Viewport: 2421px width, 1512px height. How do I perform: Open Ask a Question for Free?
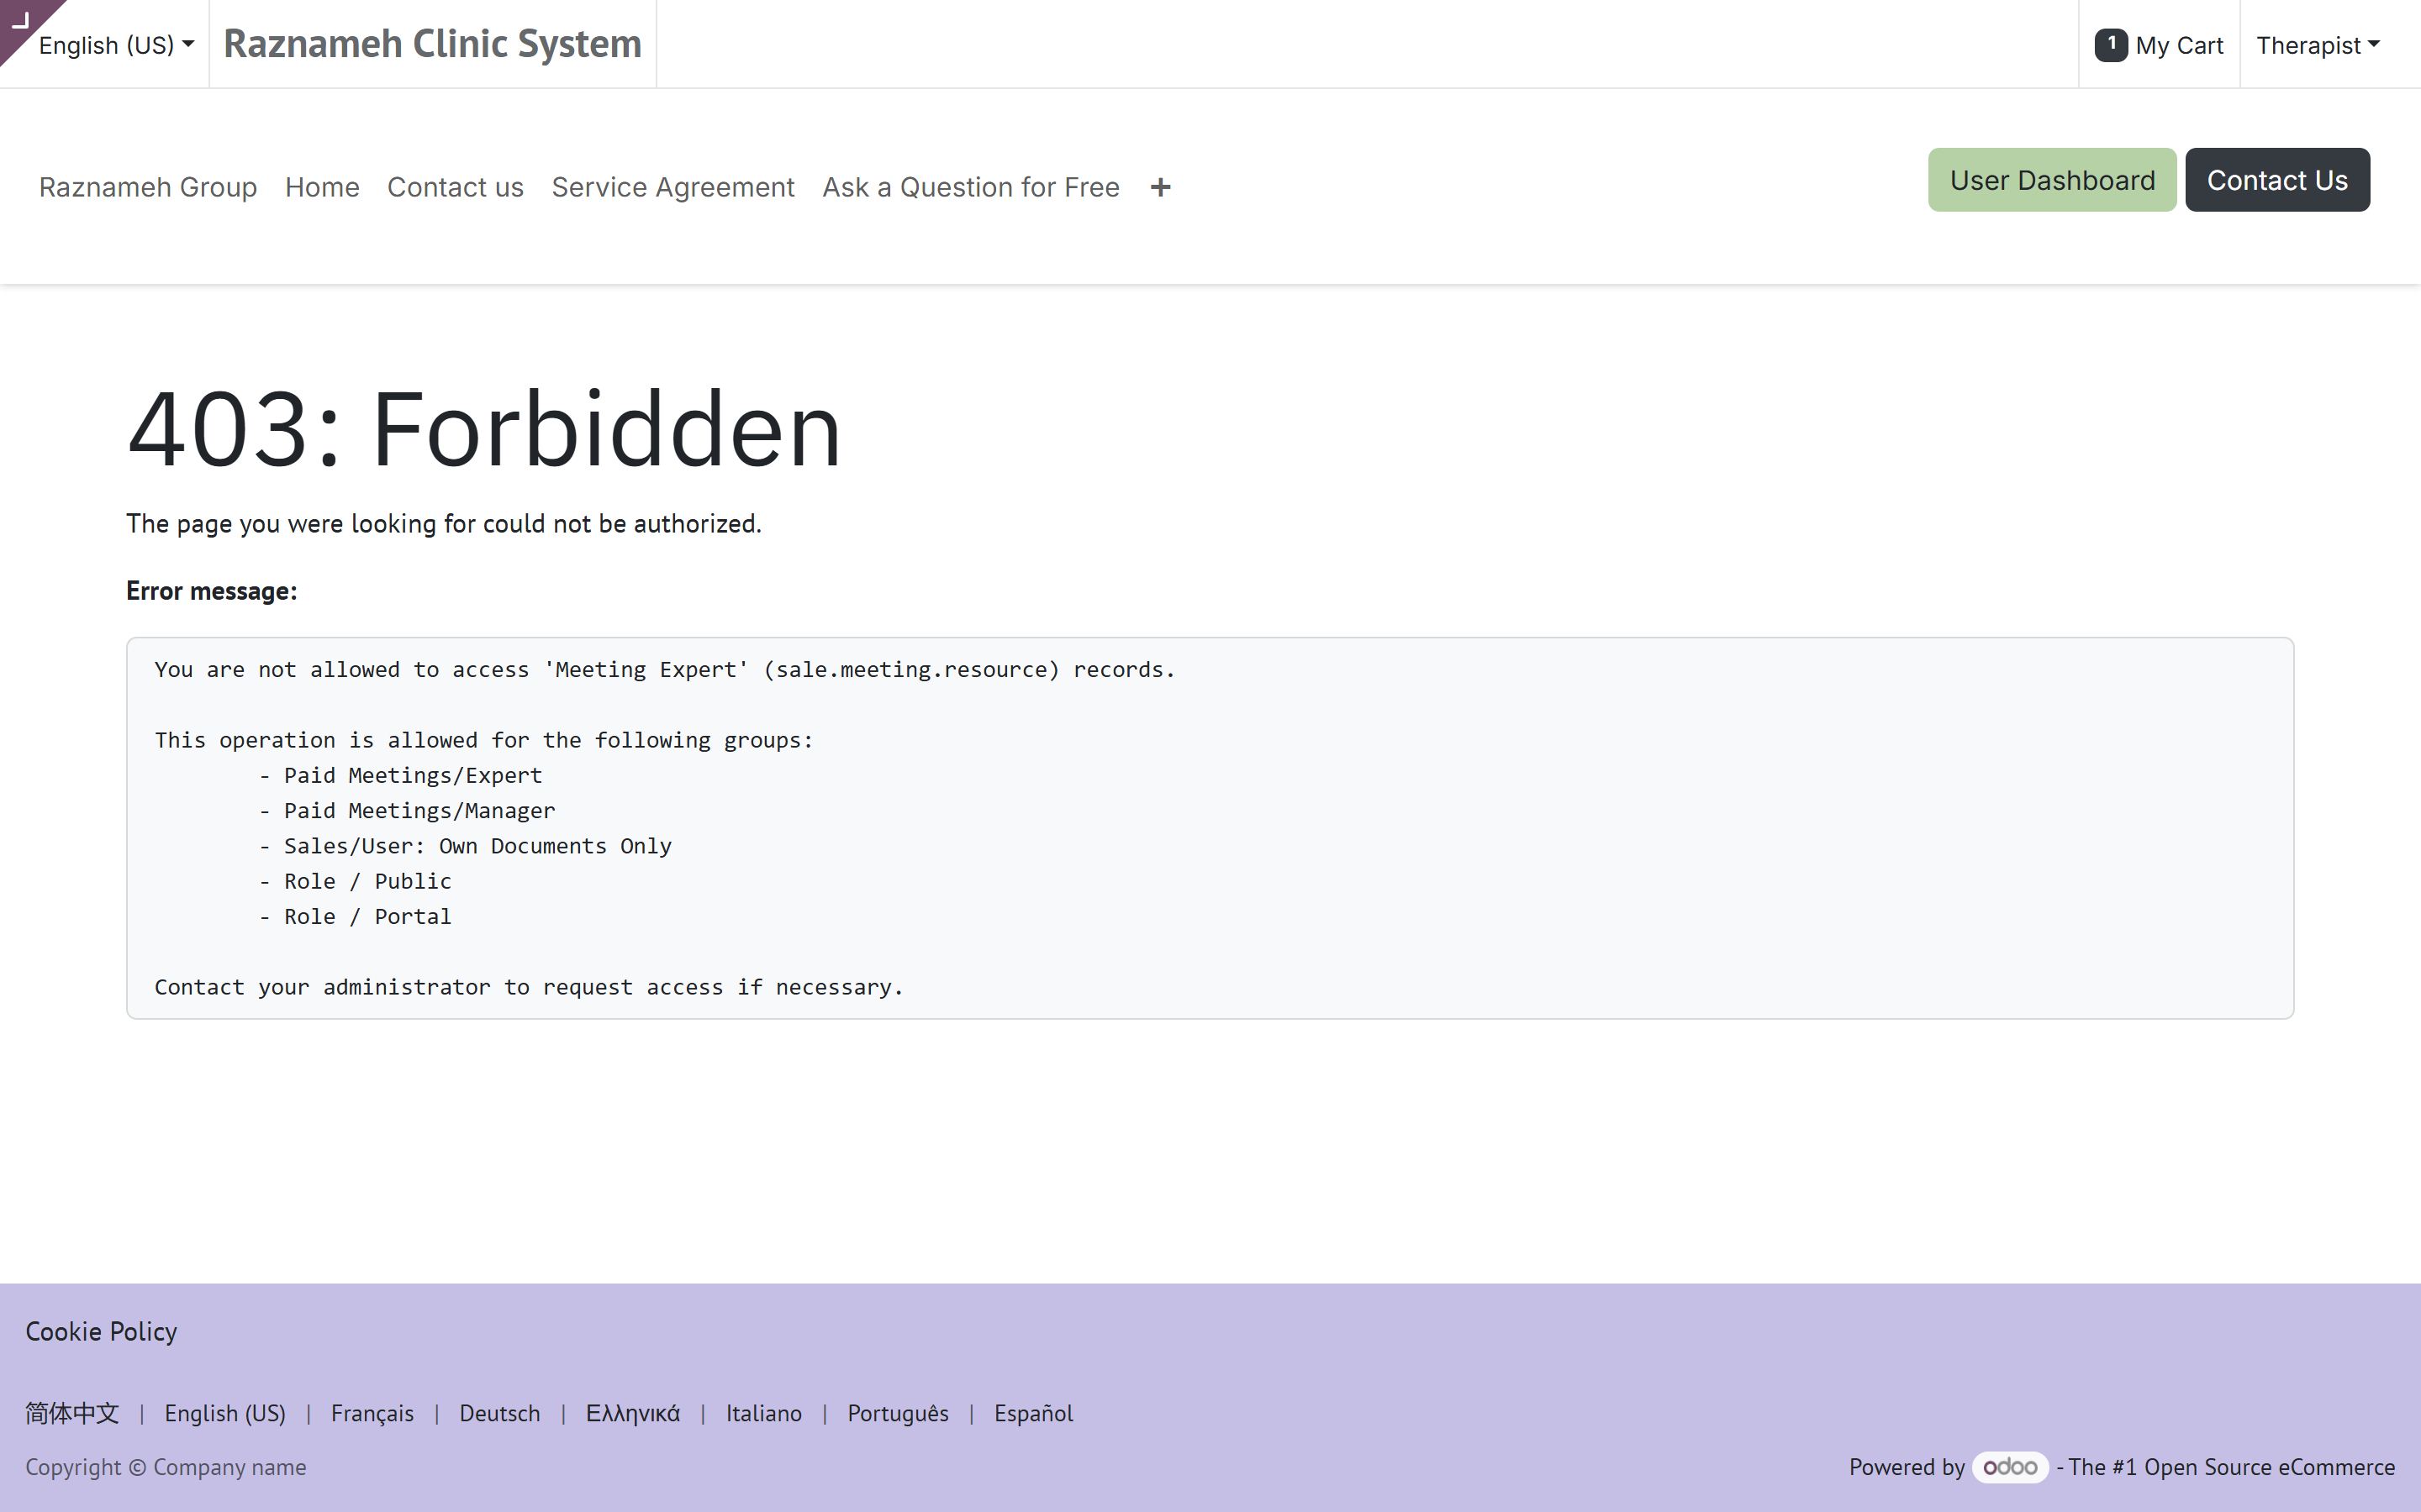pos(970,187)
